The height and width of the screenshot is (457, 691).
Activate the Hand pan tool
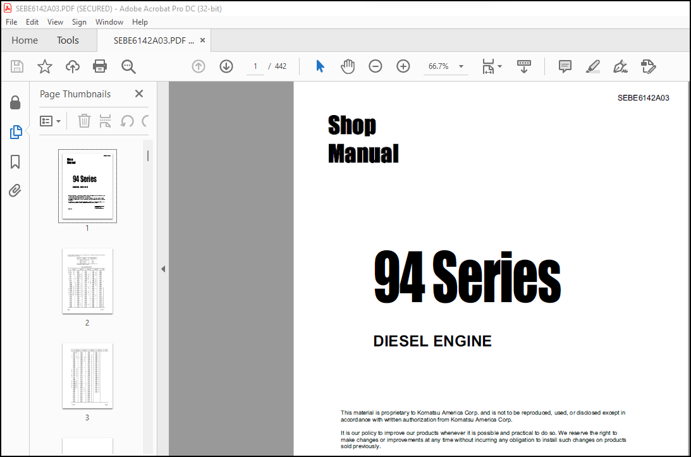348,66
